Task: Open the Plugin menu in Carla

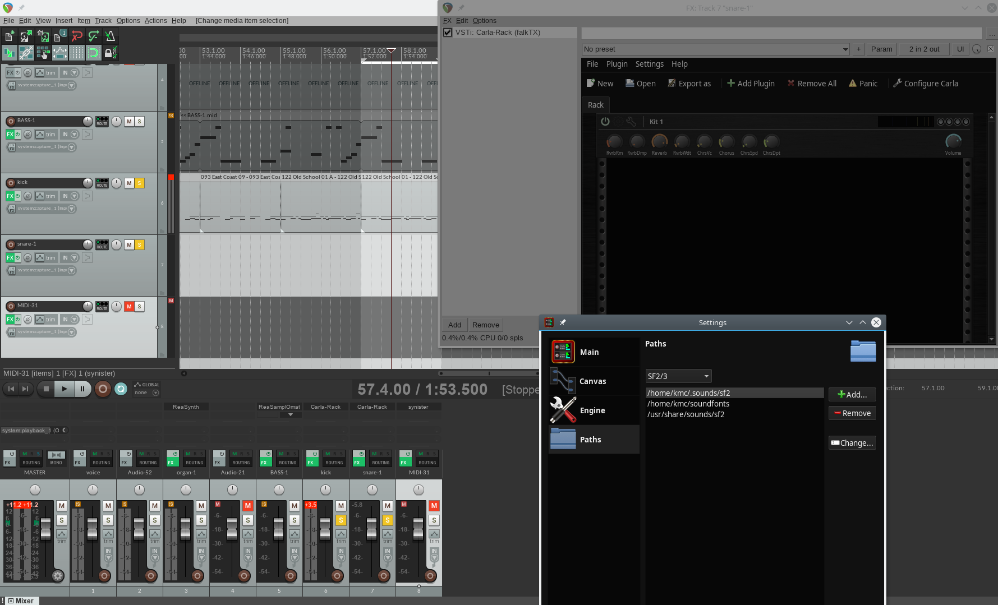Action: click(x=617, y=64)
